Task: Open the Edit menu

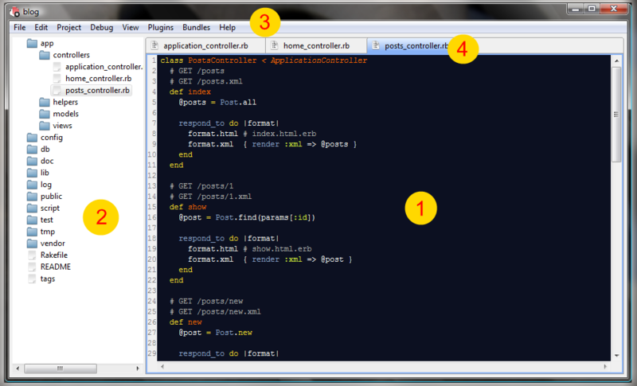Action: point(41,27)
